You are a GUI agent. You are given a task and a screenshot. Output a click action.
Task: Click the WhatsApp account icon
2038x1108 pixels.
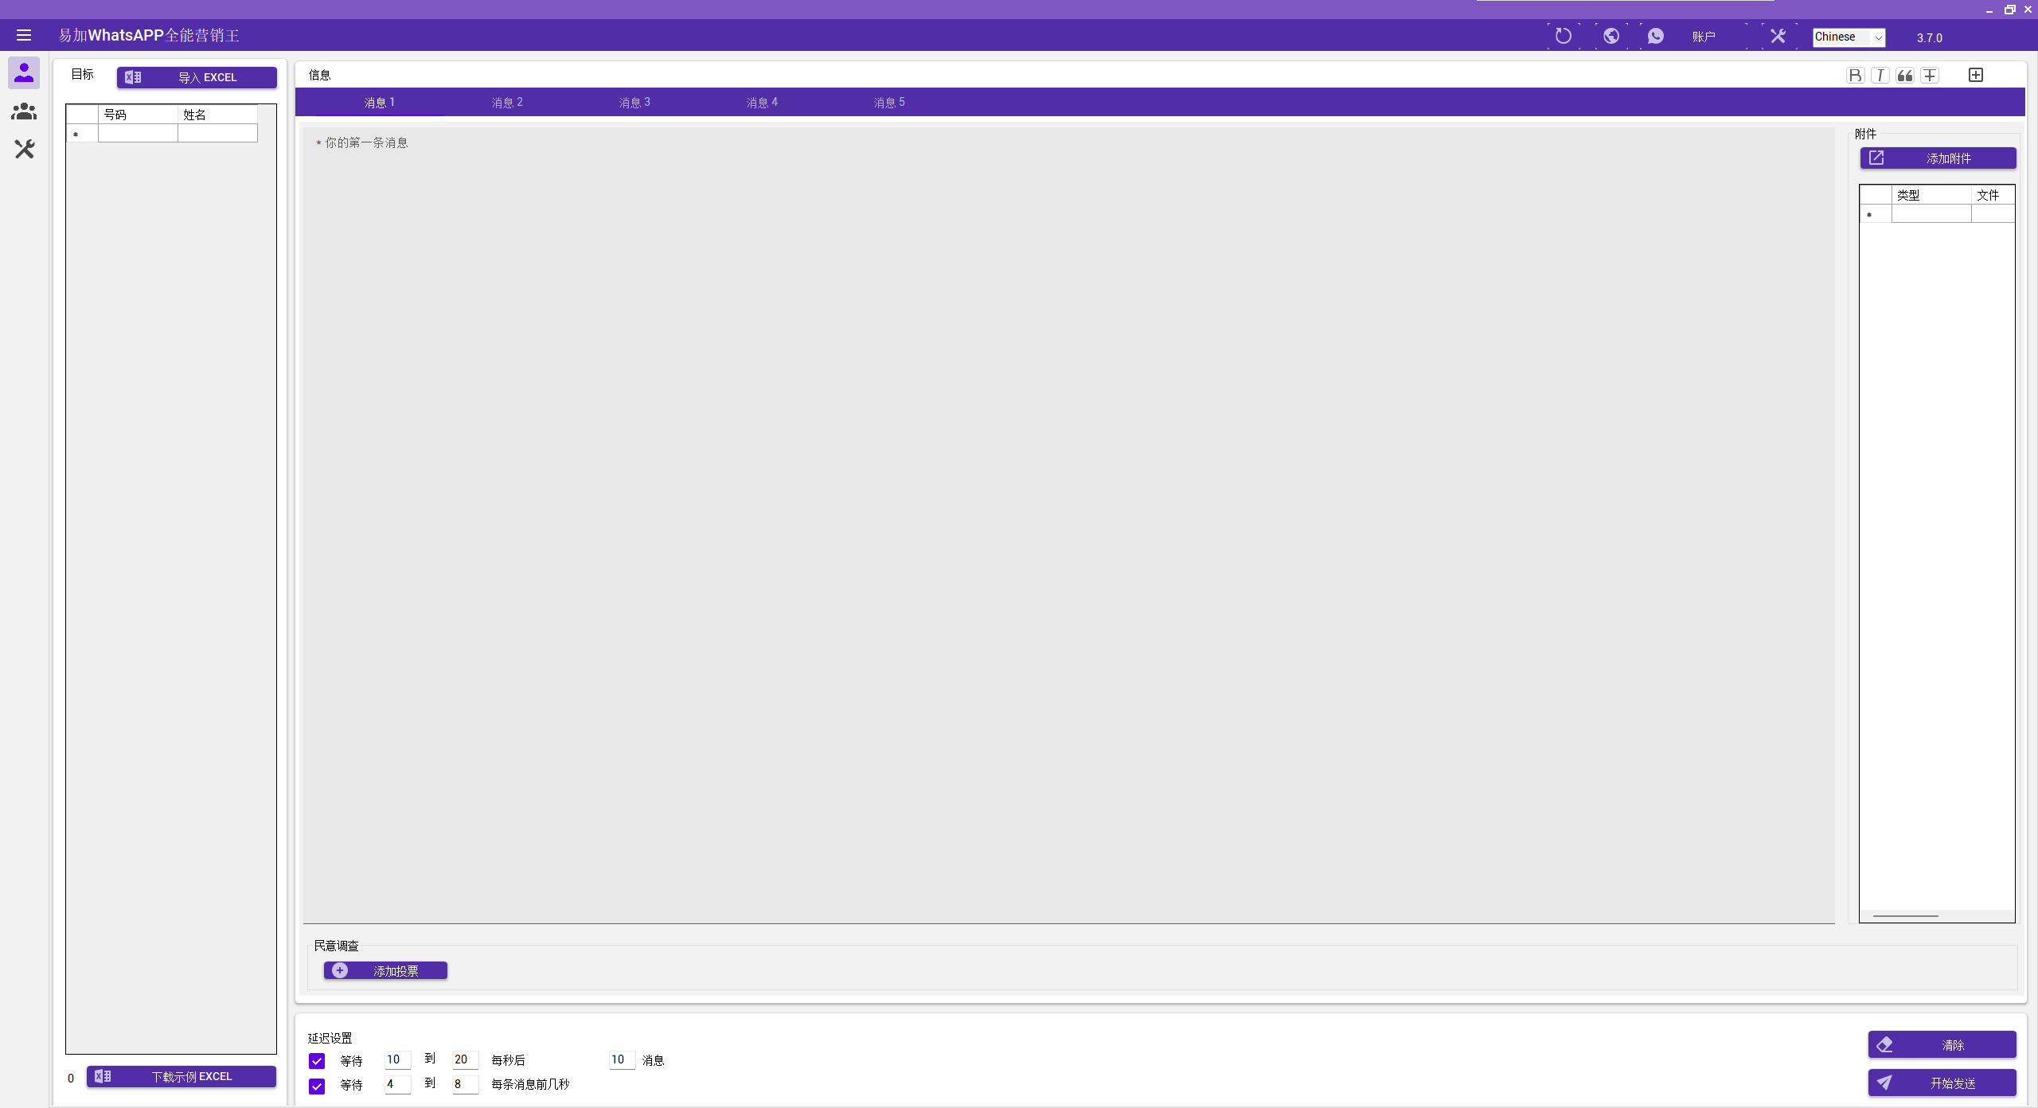pyautogui.click(x=1656, y=36)
